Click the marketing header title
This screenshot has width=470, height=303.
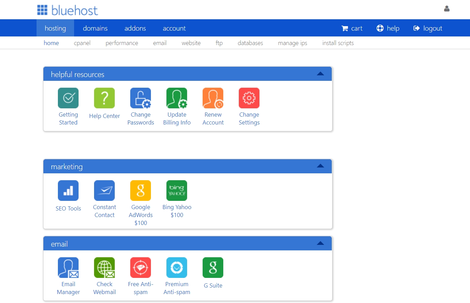pos(67,167)
